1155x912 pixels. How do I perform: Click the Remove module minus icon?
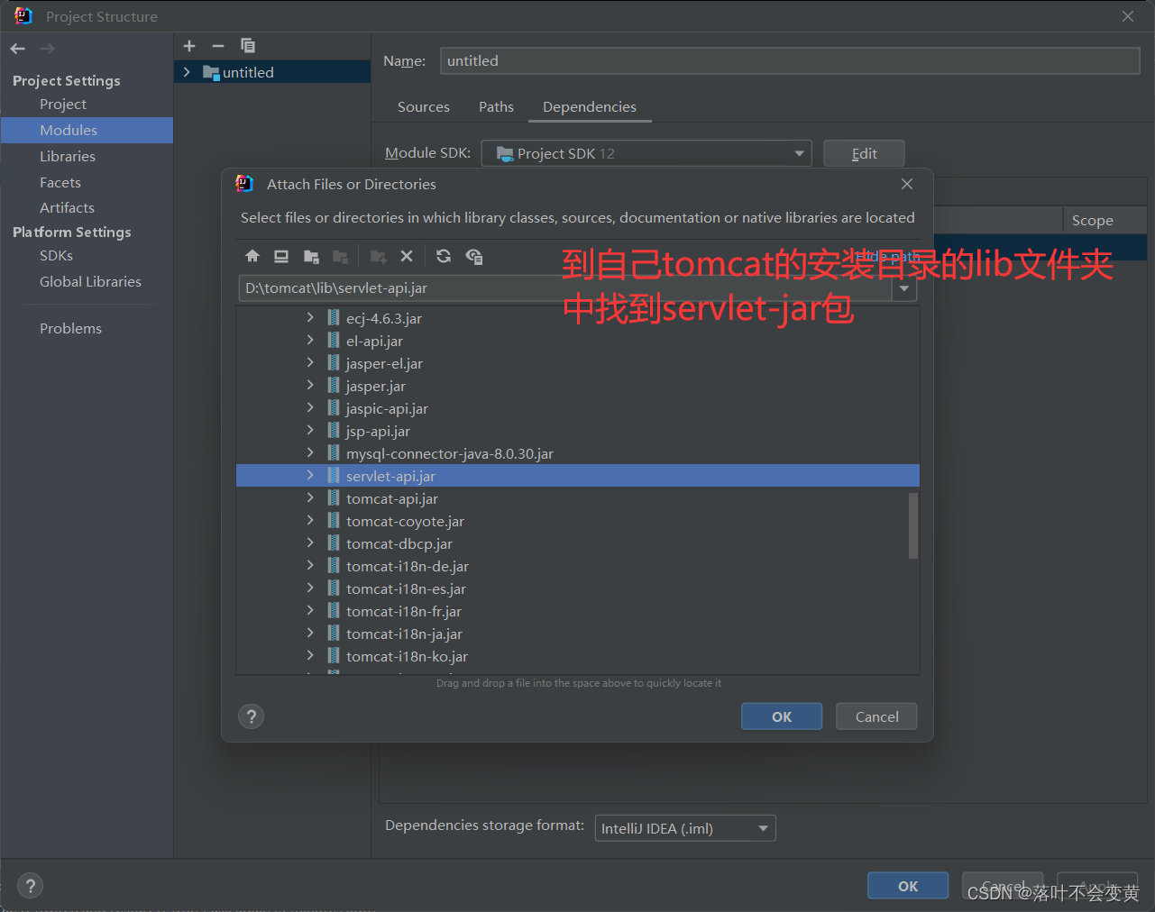(218, 46)
